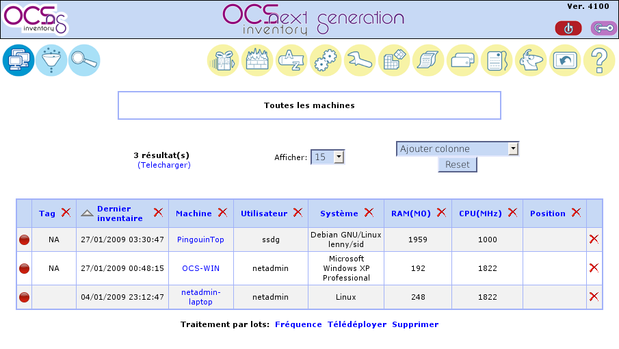The image size is (619, 349).
Task: Open the question mark help icon
Action: pyautogui.click(x=599, y=60)
